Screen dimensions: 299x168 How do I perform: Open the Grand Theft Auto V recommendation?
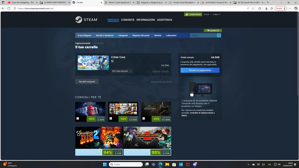pyautogui.click(x=123, y=109)
